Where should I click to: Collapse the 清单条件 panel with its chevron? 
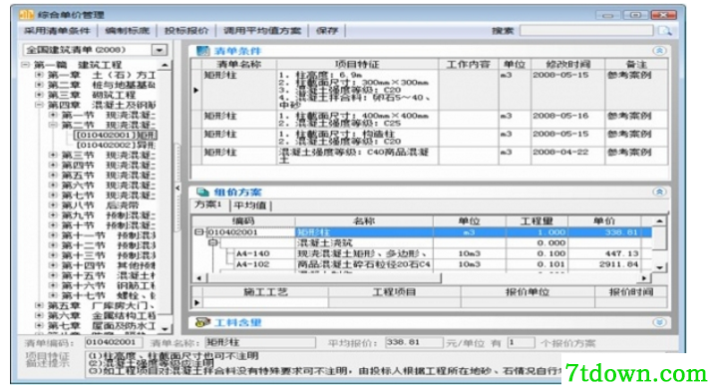659,51
